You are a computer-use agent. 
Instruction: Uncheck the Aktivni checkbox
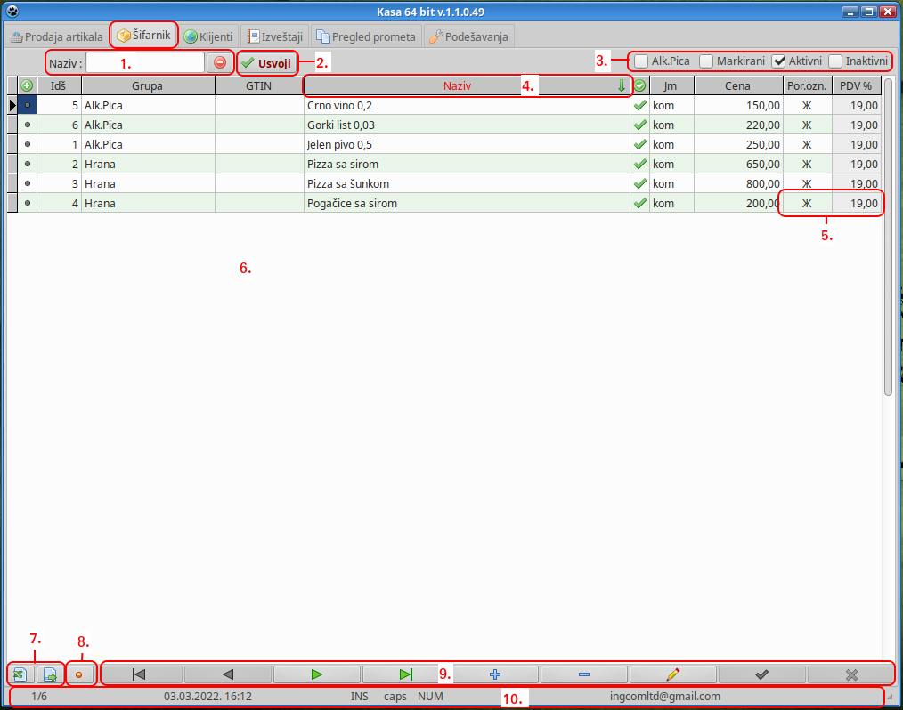[x=778, y=61]
